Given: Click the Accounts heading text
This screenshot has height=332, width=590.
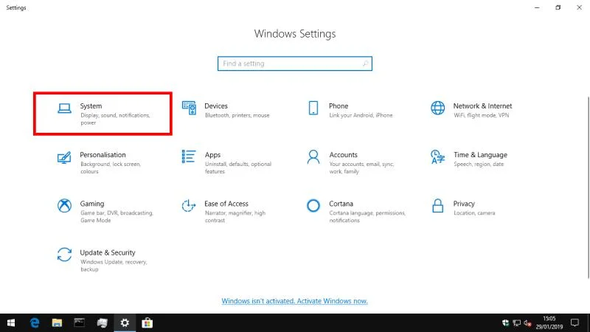Looking at the screenshot, I should pyautogui.click(x=343, y=155).
